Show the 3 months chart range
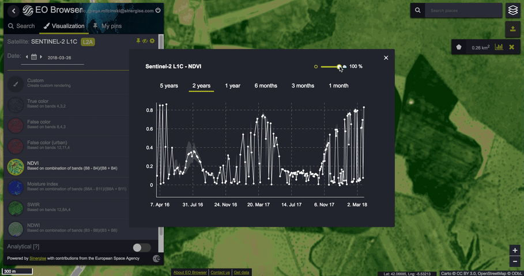The width and height of the screenshot is (524, 276). (303, 86)
